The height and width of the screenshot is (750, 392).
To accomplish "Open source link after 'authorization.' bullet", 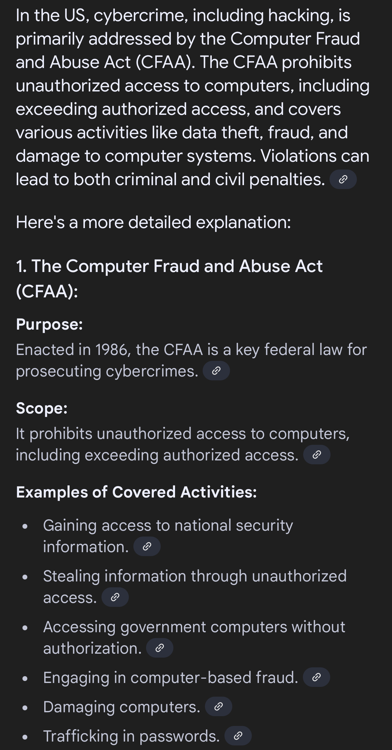I will (160, 648).
